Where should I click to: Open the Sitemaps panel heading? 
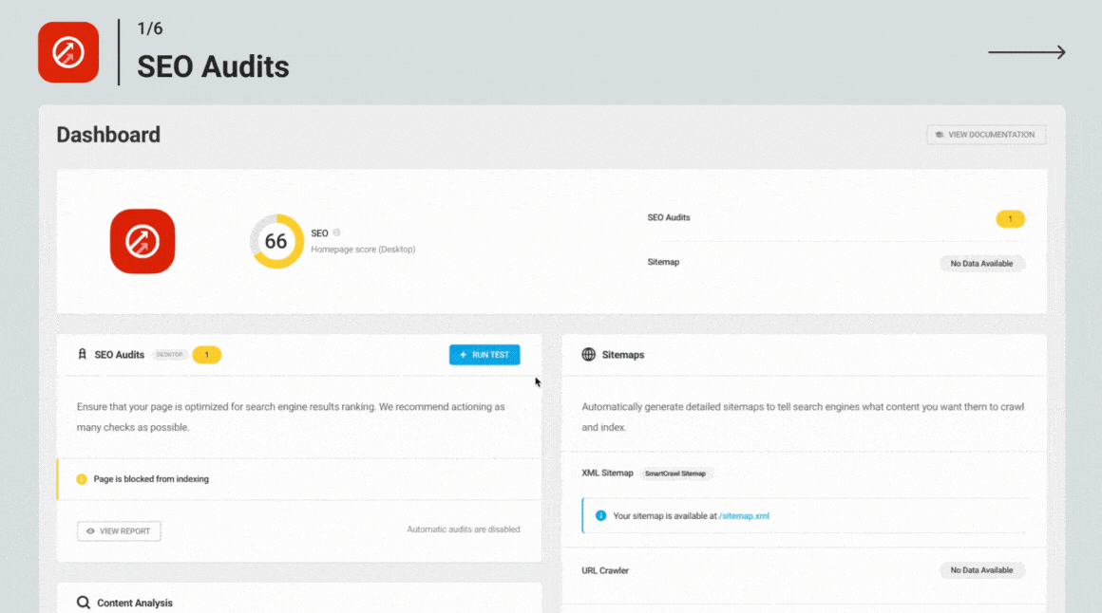tap(622, 355)
